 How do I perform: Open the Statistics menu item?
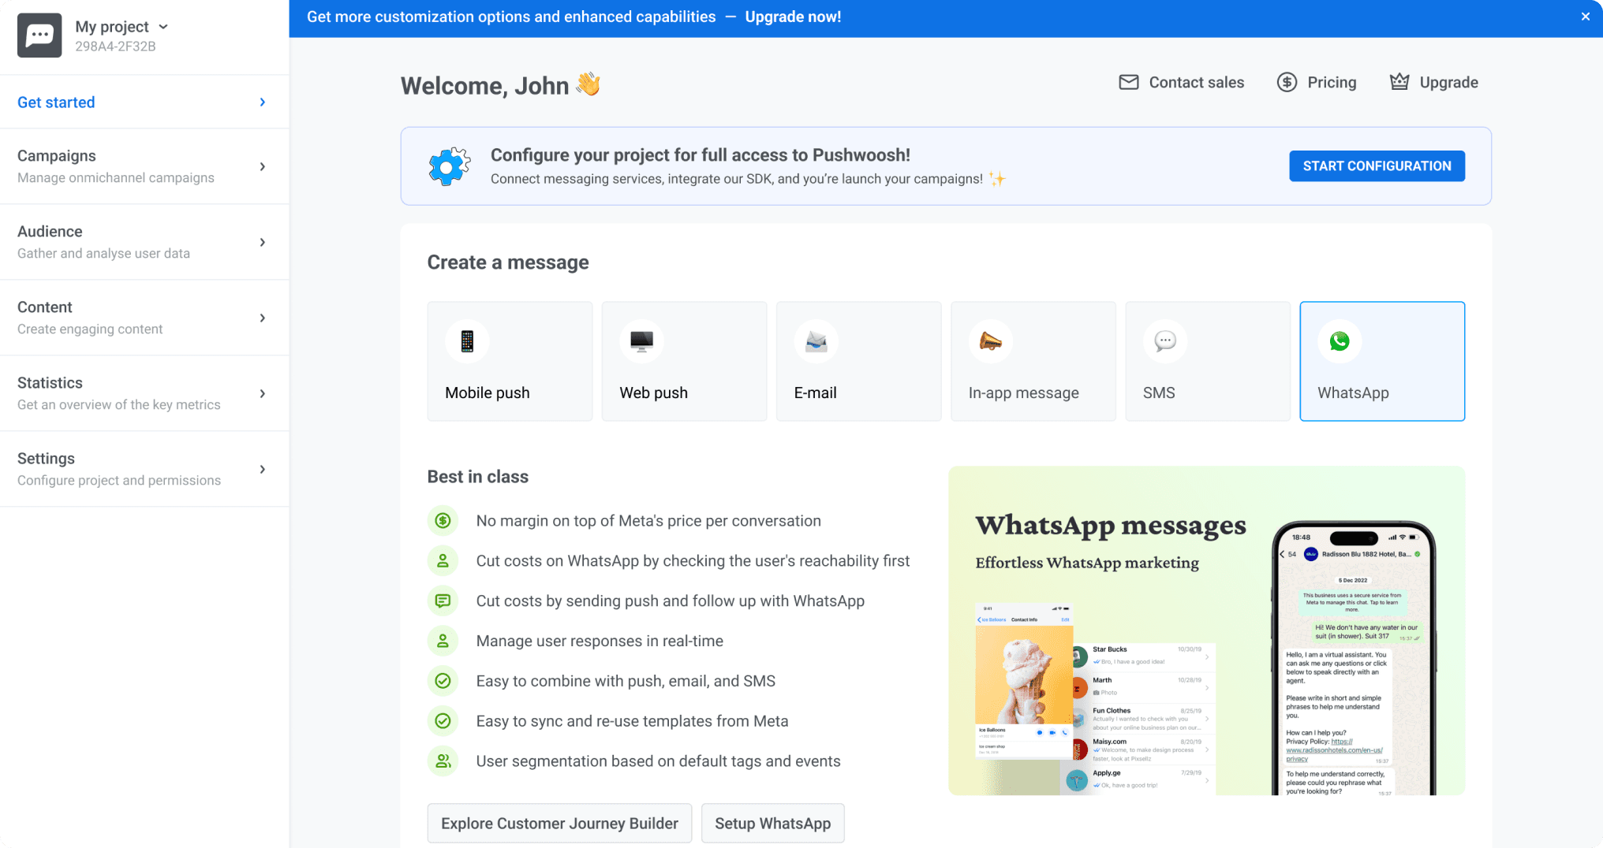click(x=144, y=393)
